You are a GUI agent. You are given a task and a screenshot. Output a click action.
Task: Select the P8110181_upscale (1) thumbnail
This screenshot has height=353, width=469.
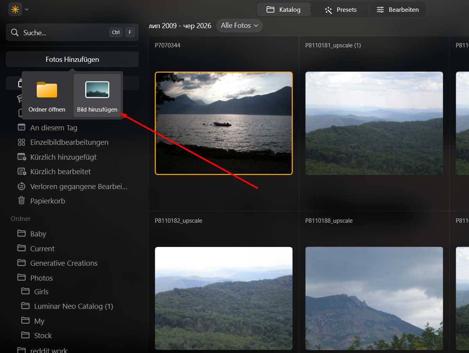click(x=374, y=123)
